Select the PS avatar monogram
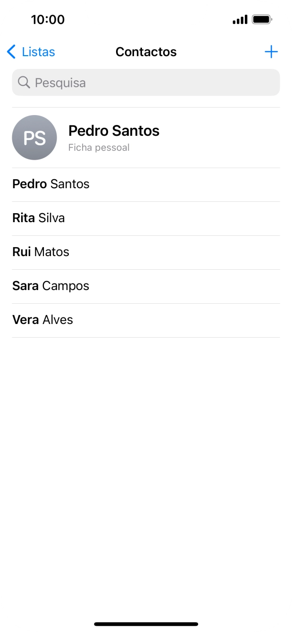The height and width of the screenshot is (632, 292). (34, 138)
